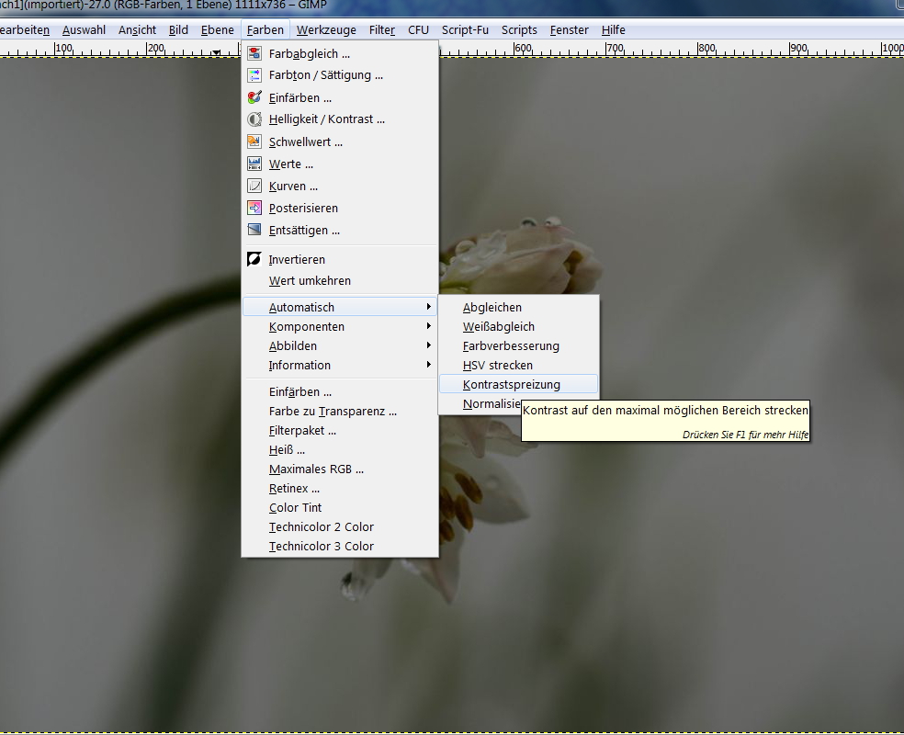This screenshot has width=904, height=735.
Task: Choose Helligkeit / Kontrast entry
Action: pyautogui.click(x=340, y=119)
